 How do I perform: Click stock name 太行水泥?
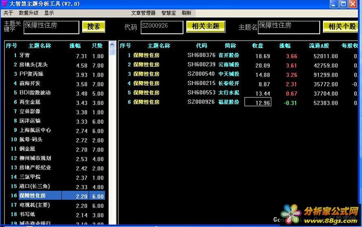[229, 93]
